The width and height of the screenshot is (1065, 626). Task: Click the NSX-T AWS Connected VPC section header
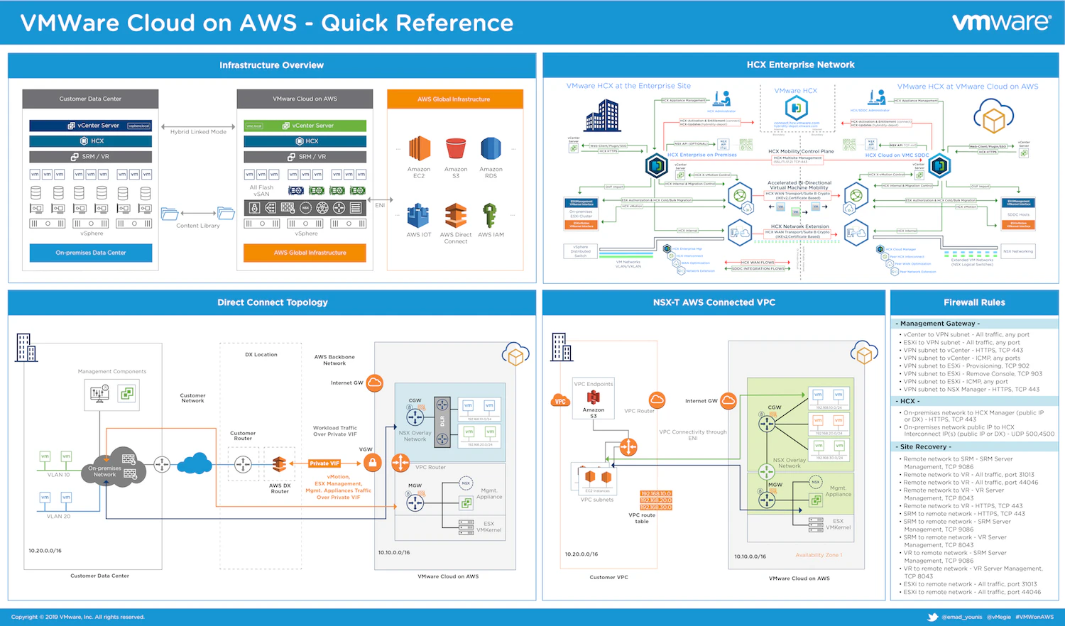click(x=714, y=302)
